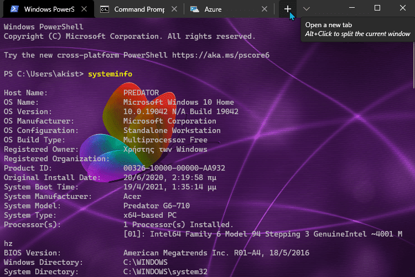Viewport: 415px width, 277px height.
Task: Switch to the Windows PowerShell tab
Action: pos(49,9)
